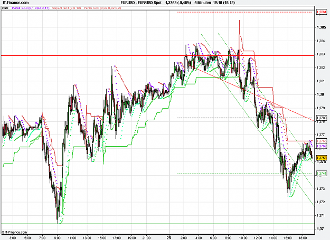This screenshot has width=330, height=240.
Task: Click the 1,373 price axis label
Action: pyautogui.click(x=321, y=189)
